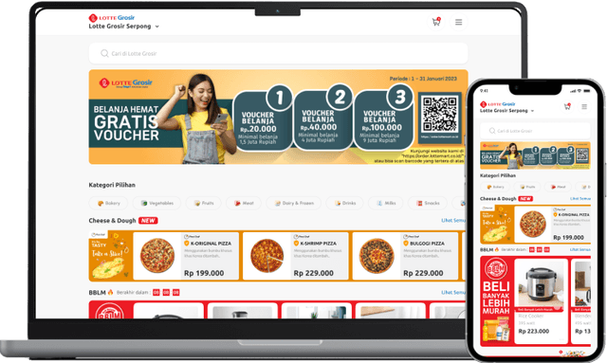Open the K-Original Pizza product on laptop
607x363 pixels.
186,256
